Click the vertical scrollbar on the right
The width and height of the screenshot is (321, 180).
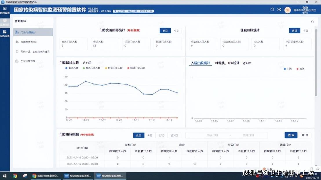tap(316, 62)
